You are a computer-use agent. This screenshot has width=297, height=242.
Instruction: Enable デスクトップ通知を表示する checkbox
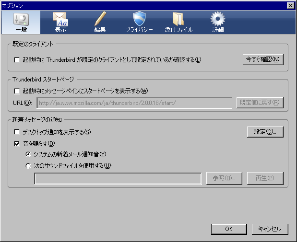(17, 132)
